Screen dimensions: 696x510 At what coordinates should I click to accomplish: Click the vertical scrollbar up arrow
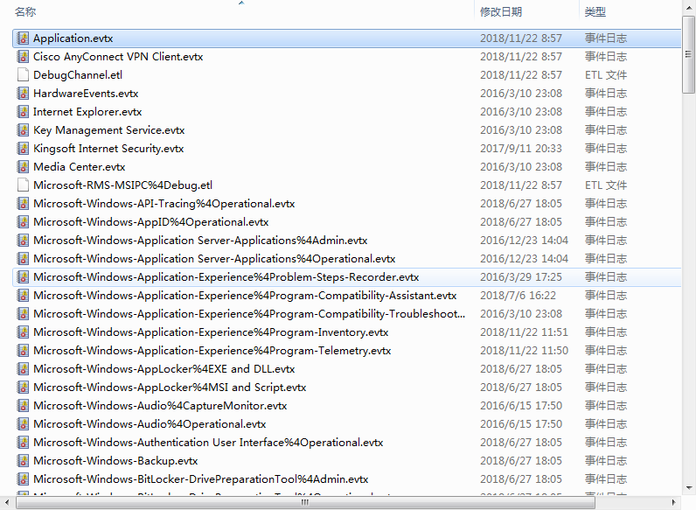689,7
